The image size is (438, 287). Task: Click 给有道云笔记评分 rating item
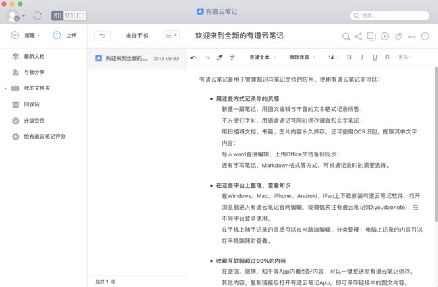click(x=44, y=137)
